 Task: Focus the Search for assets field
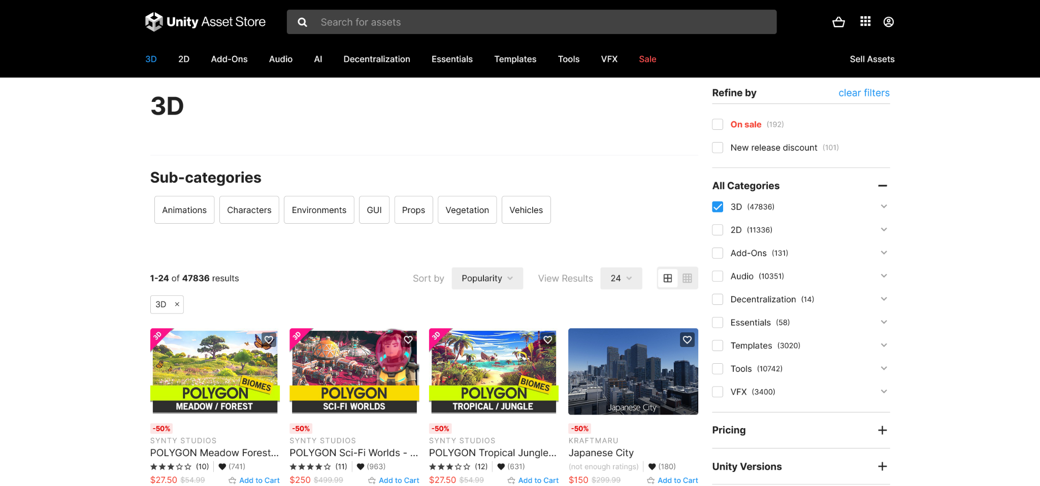point(532,22)
